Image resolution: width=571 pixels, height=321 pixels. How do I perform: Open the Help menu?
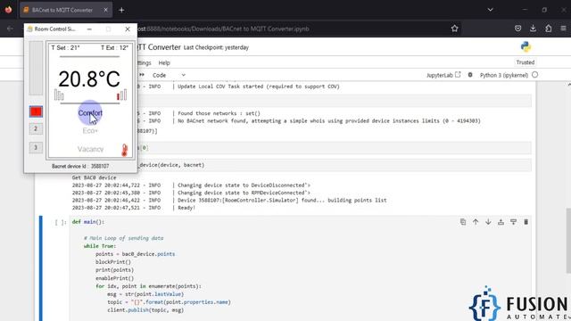click(164, 62)
